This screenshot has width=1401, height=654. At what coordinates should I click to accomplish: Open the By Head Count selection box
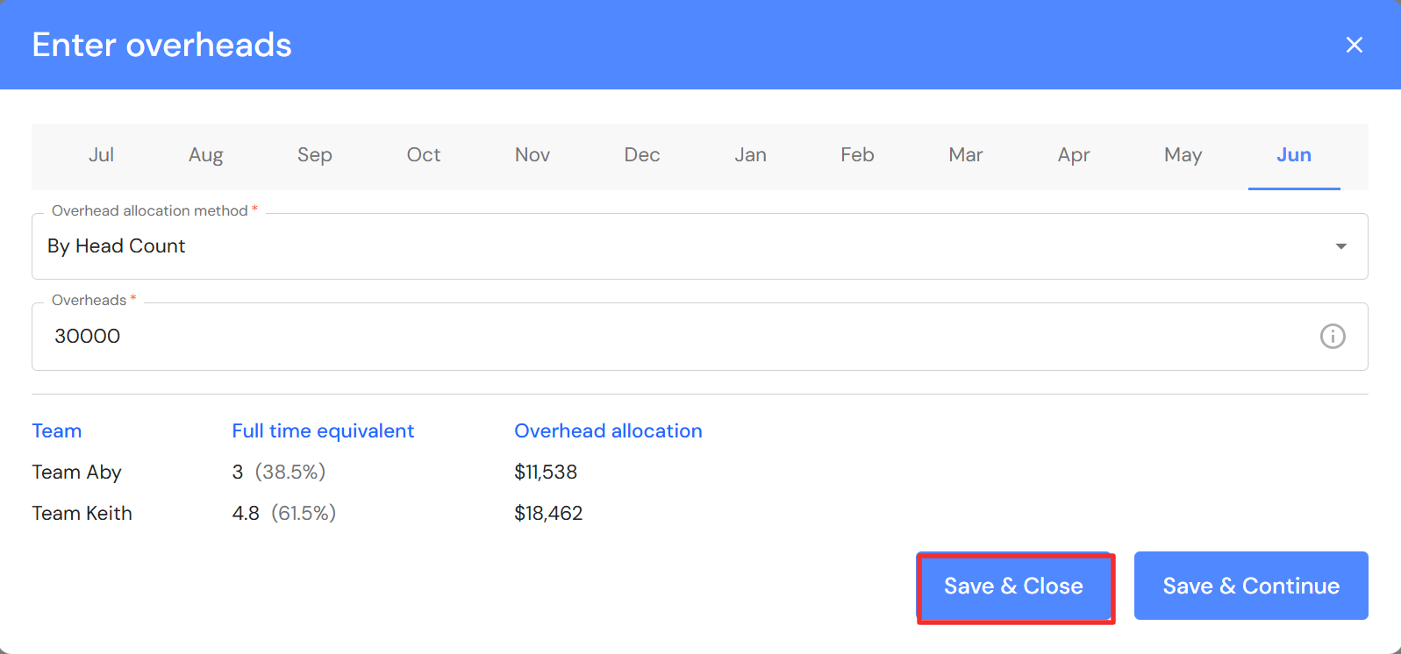coord(684,246)
